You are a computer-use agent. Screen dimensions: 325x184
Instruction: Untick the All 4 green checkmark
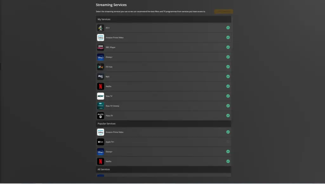point(228,28)
